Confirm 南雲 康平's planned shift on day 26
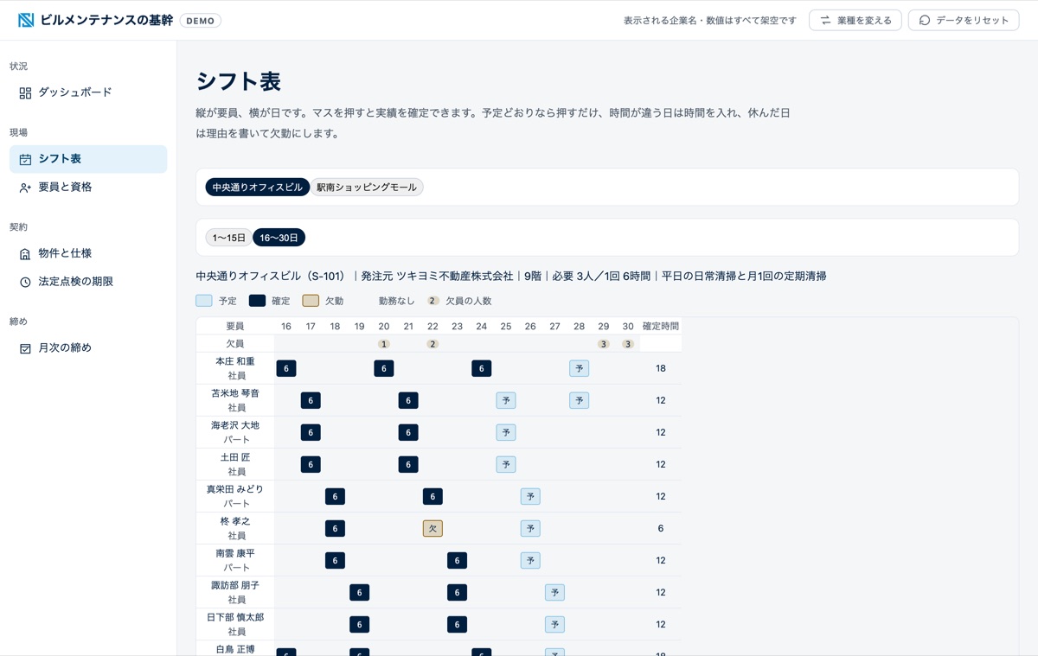This screenshot has width=1038, height=656. coord(530,560)
